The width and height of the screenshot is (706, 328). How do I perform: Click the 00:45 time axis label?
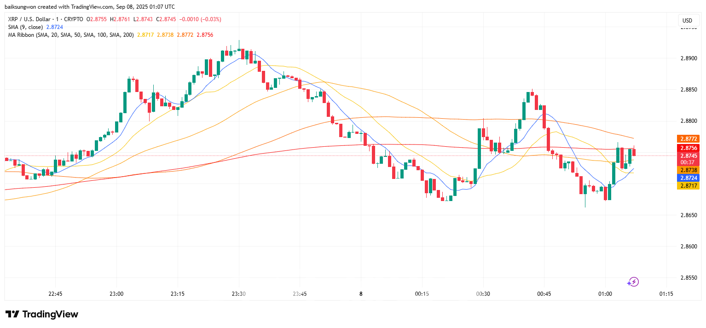pos(544,294)
